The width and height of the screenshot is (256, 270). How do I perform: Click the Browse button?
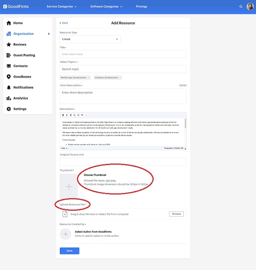click(176, 214)
